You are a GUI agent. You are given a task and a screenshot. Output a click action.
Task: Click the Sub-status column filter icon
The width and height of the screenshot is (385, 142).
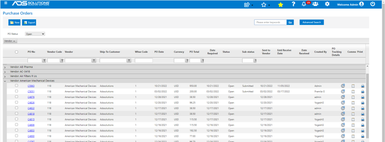[255, 61]
